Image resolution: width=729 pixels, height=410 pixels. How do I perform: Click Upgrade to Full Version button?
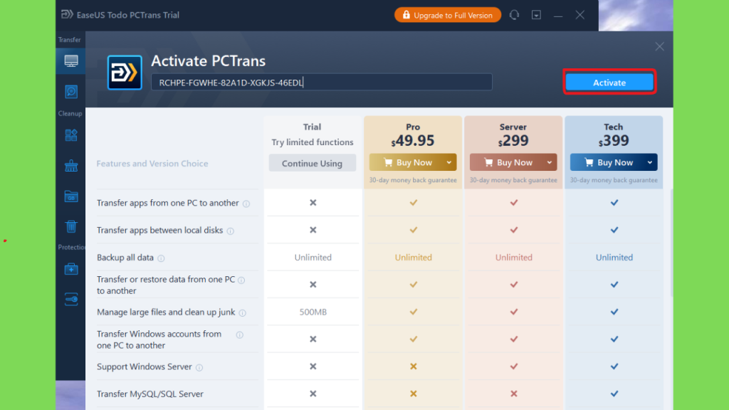pos(448,15)
